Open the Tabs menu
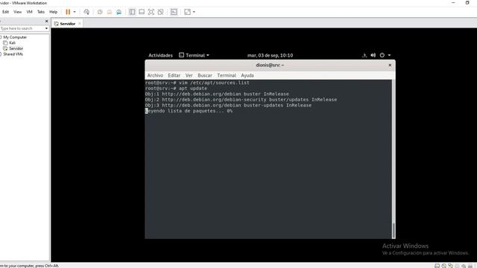 point(41,12)
